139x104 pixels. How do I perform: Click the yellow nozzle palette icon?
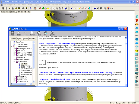click(x=137, y=51)
